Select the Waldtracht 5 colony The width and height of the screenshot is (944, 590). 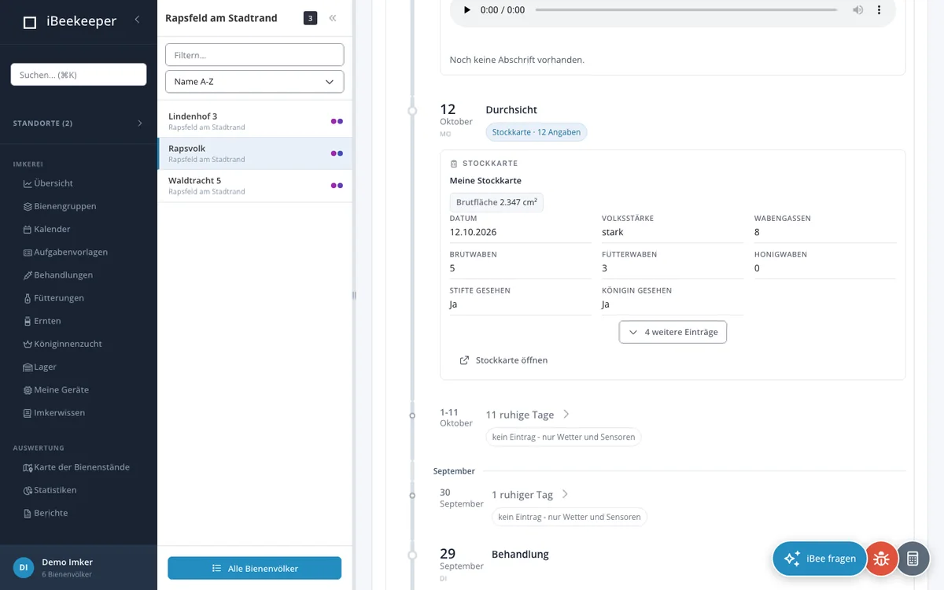point(255,186)
